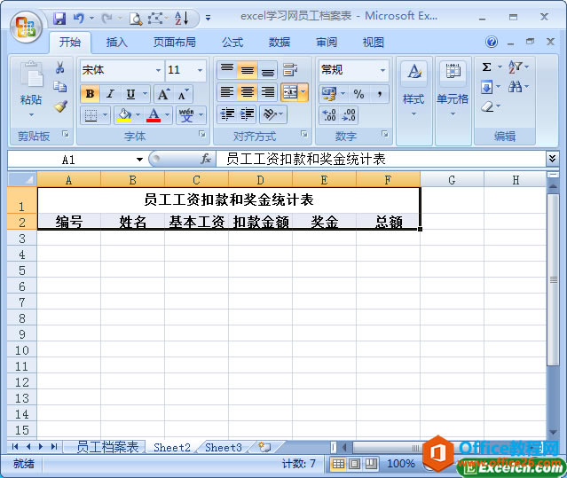Screen dimensions: 567x478
Task: Open the font name dropdown showing 宋体
Action: tap(158, 70)
